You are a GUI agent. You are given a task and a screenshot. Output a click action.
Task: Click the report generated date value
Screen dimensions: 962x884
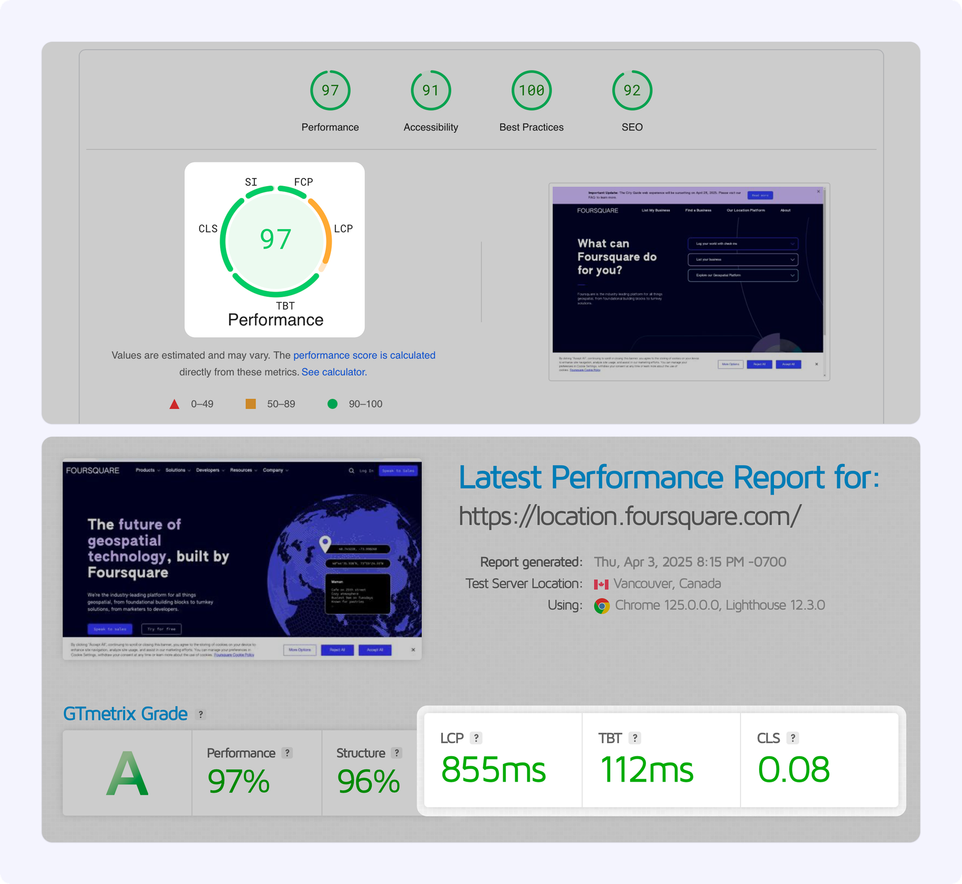[x=690, y=562]
